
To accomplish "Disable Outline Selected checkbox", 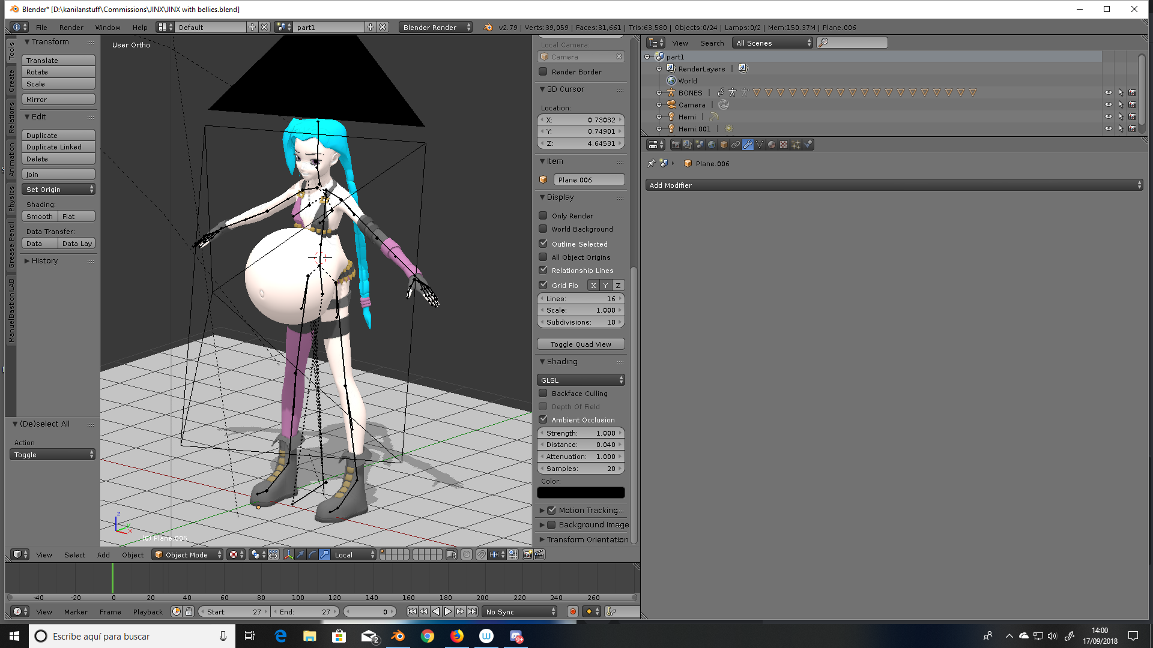I will pos(543,244).
